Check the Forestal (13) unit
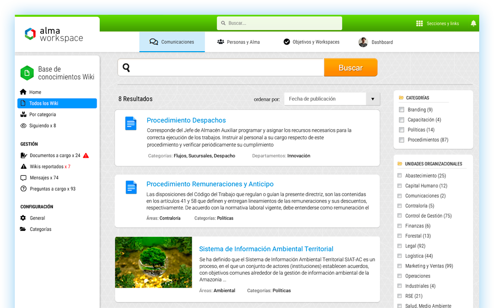 399,236
